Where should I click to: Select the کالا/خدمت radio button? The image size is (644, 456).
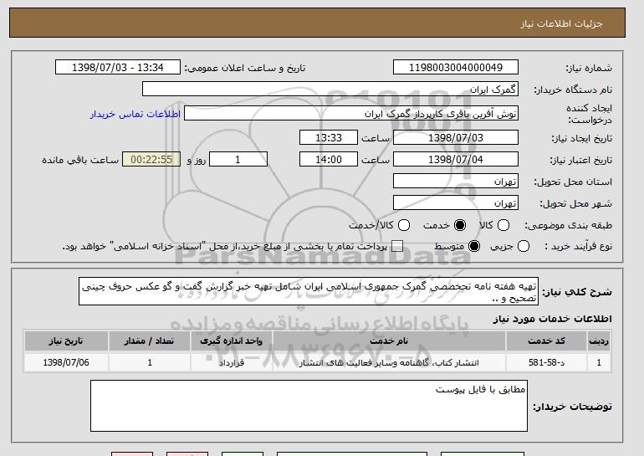click(x=404, y=225)
